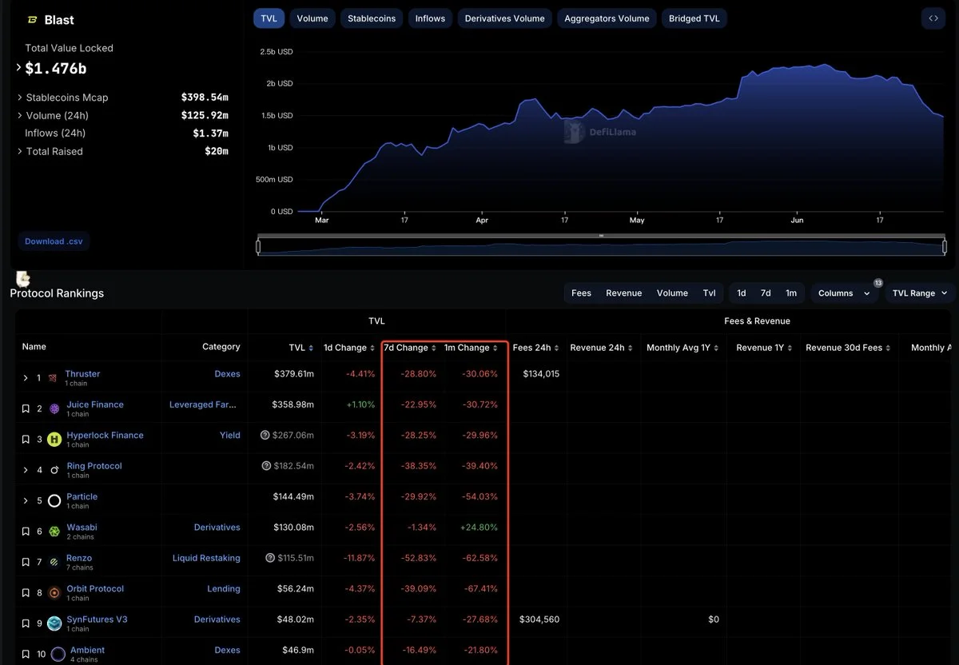
Task: Bookmark the Orbit Protocol row
Action: click(x=26, y=593)
